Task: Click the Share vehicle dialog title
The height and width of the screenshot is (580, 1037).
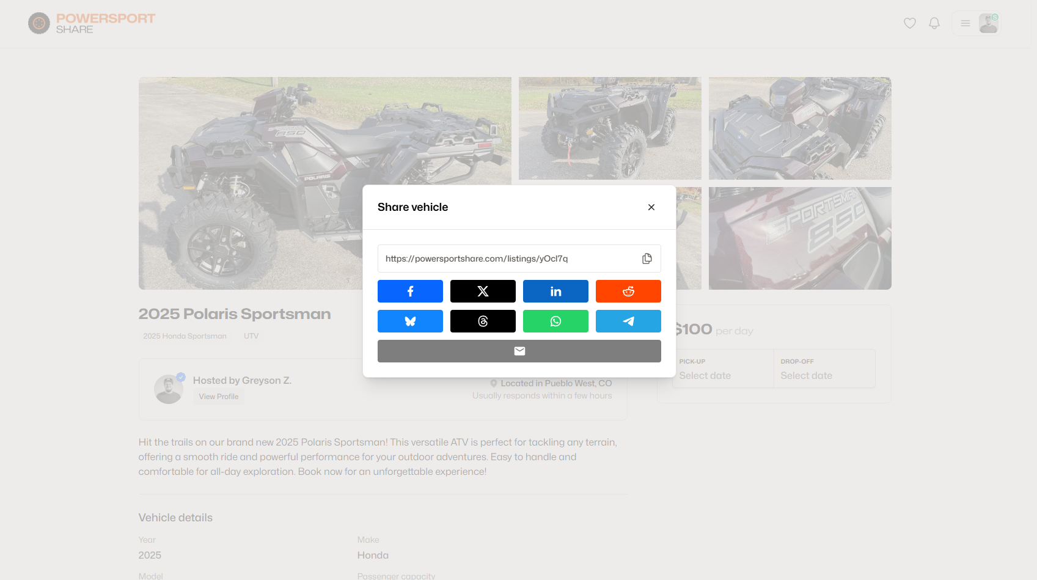Action: click(412, 207)
